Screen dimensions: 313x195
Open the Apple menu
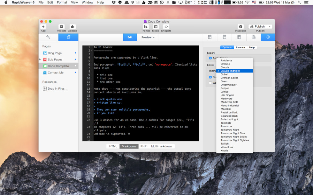click(6, 2)
